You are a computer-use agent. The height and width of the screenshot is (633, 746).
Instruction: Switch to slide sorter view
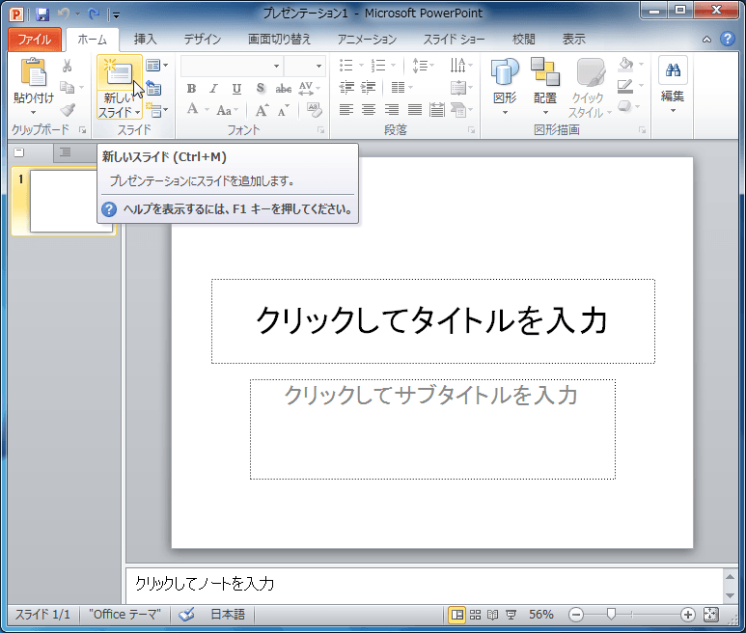tap(475, 615)
